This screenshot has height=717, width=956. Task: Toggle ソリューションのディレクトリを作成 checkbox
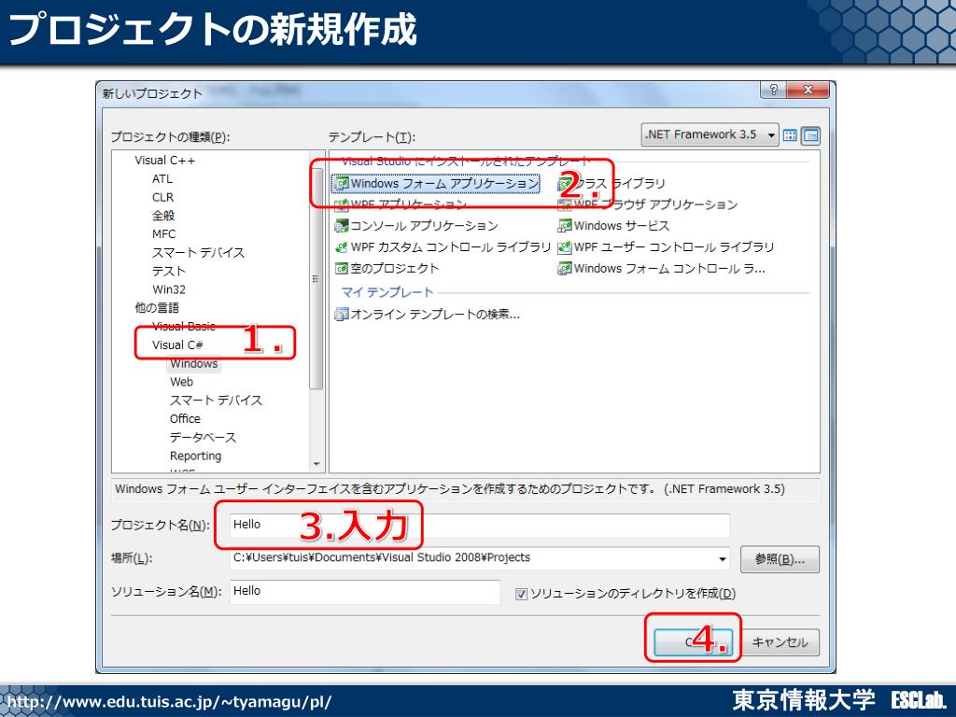pyautogui.click(x=521, y=594)
